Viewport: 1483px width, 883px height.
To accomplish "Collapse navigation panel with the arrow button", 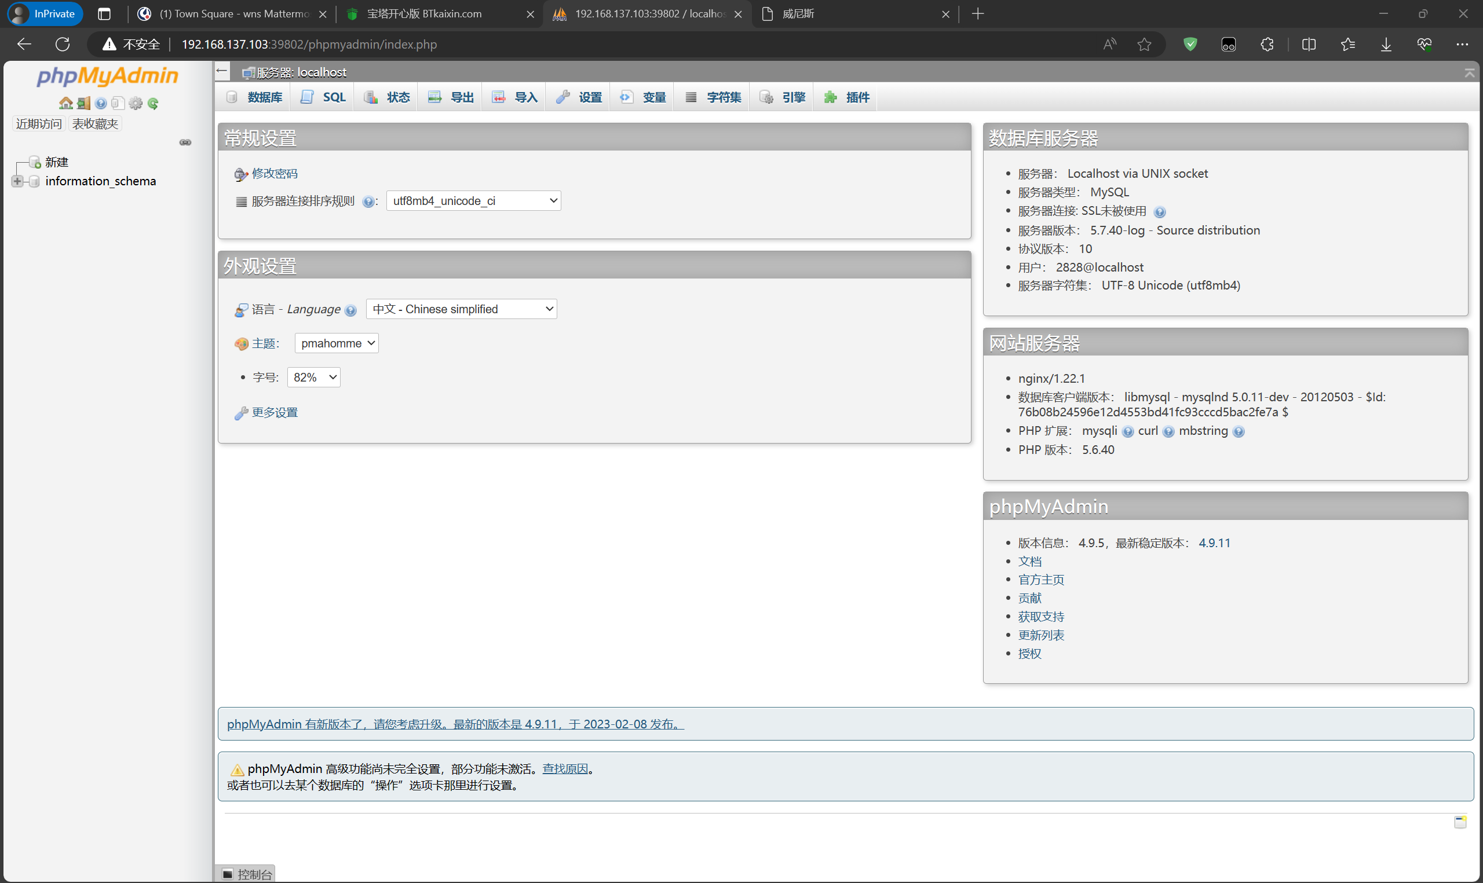I will [x=221, y=71].
